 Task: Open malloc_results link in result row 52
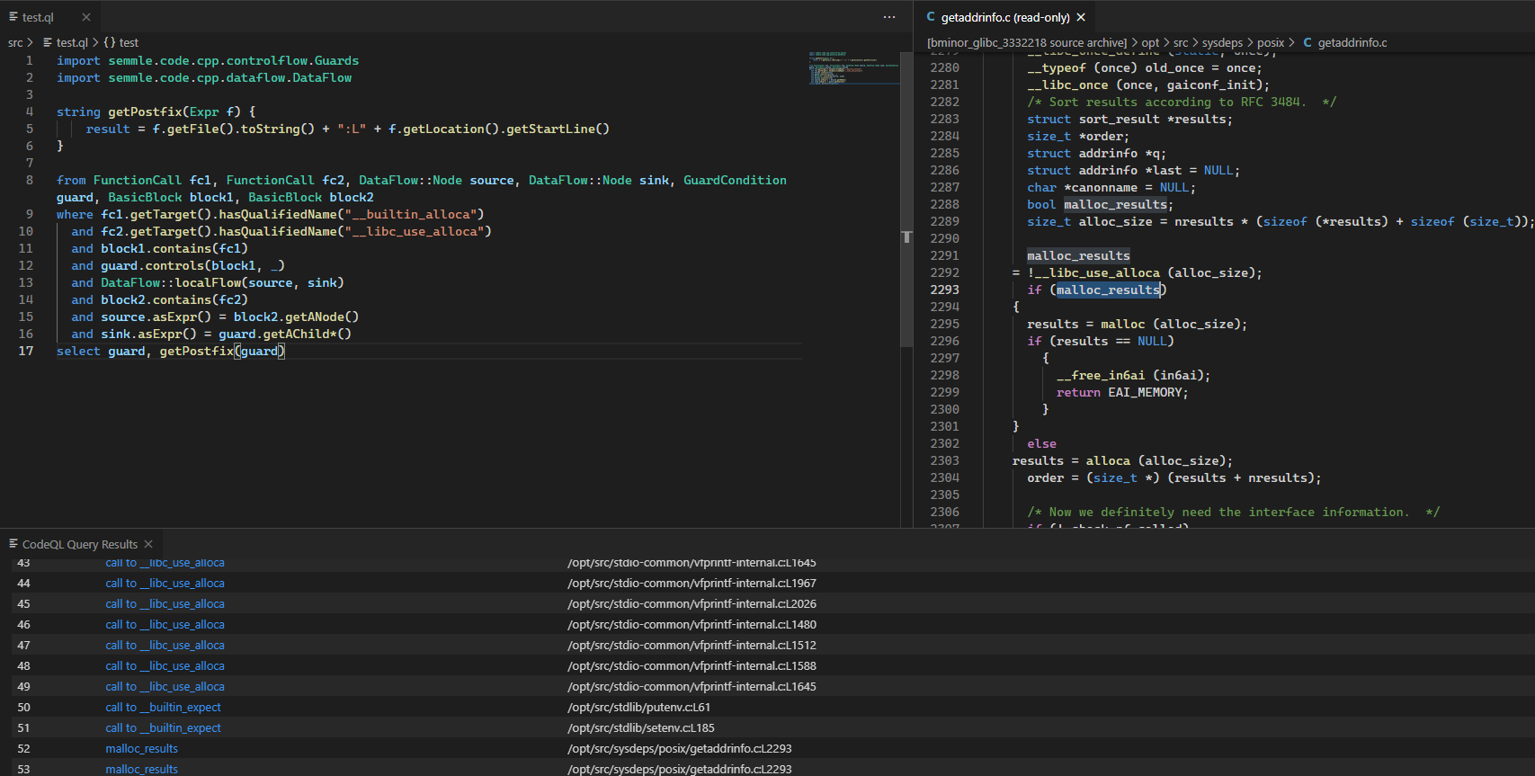coord(141,748)
